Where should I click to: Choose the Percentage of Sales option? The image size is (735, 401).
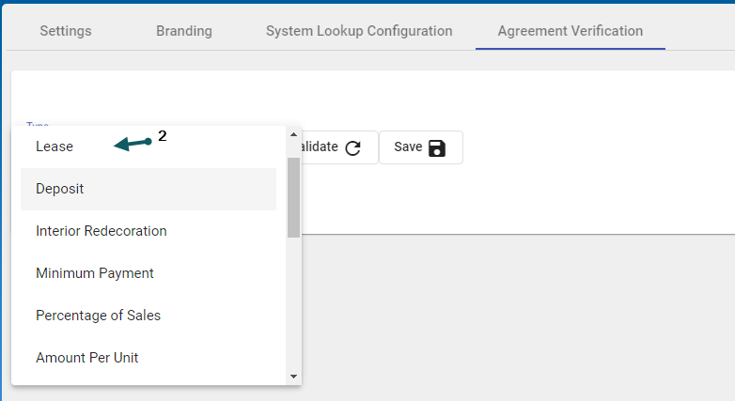[x=99, y=316]
